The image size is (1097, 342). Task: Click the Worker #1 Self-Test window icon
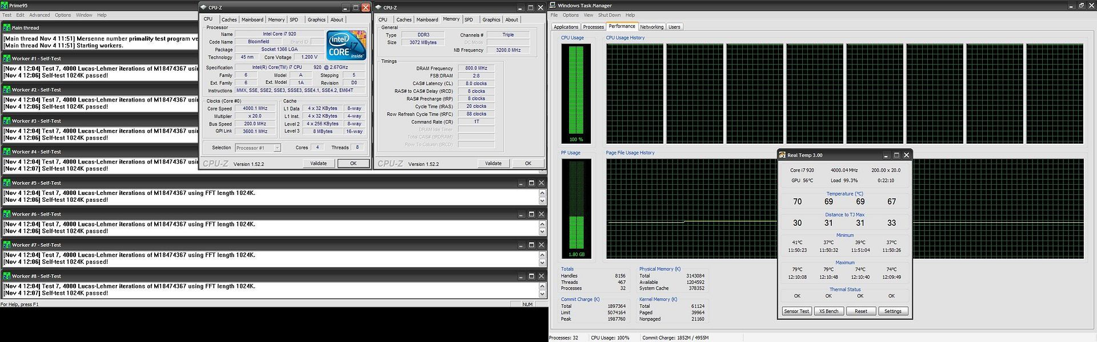pos(7,58)
